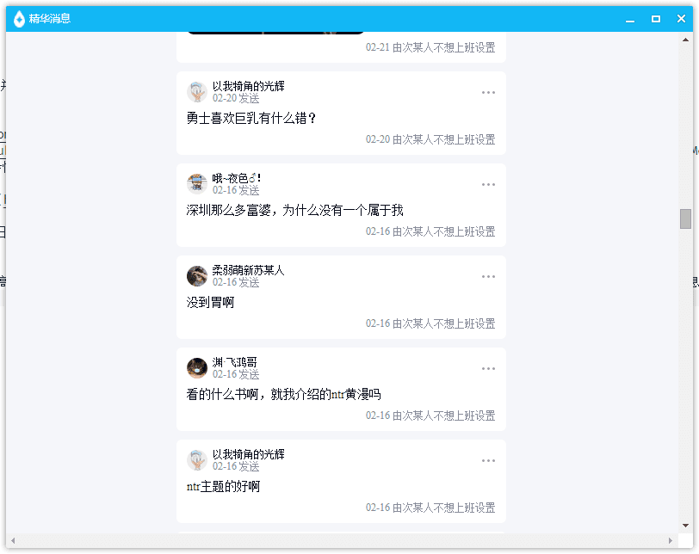Screen dimensions: 699x554
Task: Click 渊·飞鸿哥 user avatar
Action: 196,368
